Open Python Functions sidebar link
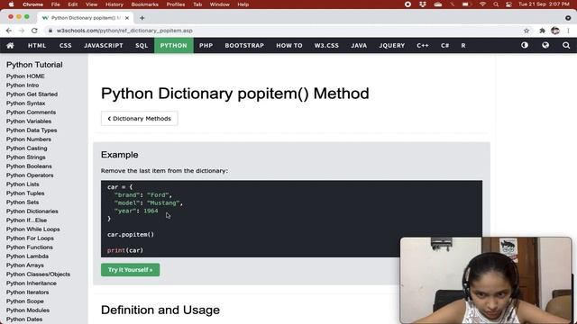 30,247
